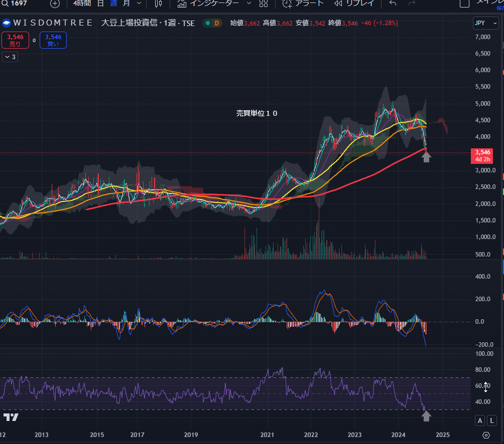Viewport: 504px width, 444px height.
Task: Create an alert with アラート button
Action: [x=303, y=4]
